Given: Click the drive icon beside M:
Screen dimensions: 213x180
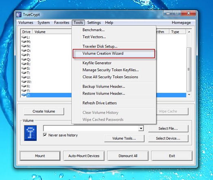Looking at the screenshot, I should pos(24,41).
